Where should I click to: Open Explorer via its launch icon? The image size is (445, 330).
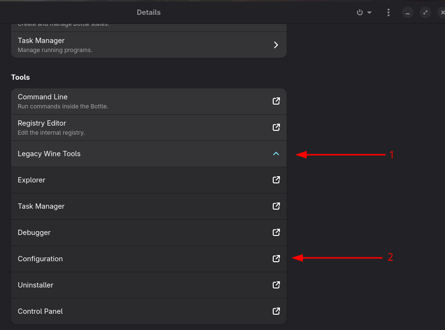point(276,180)
